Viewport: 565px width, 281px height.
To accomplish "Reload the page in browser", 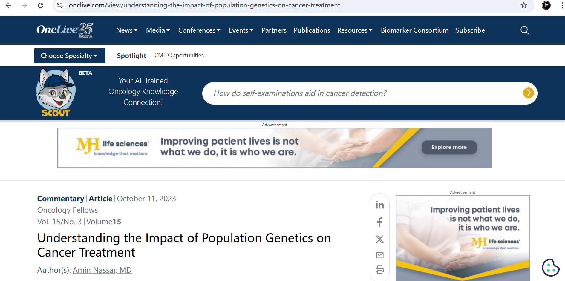I will click(x=41, y=5).
